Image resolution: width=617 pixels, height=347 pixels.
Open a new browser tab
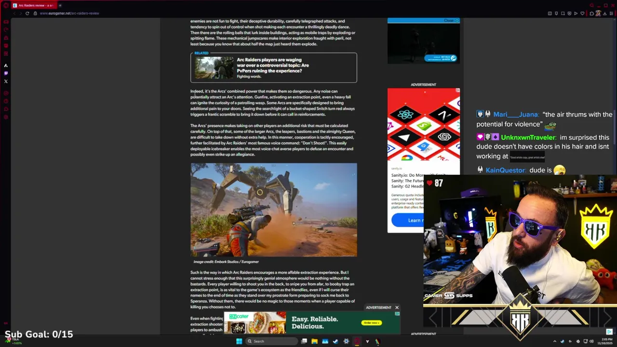coord(60,5)
